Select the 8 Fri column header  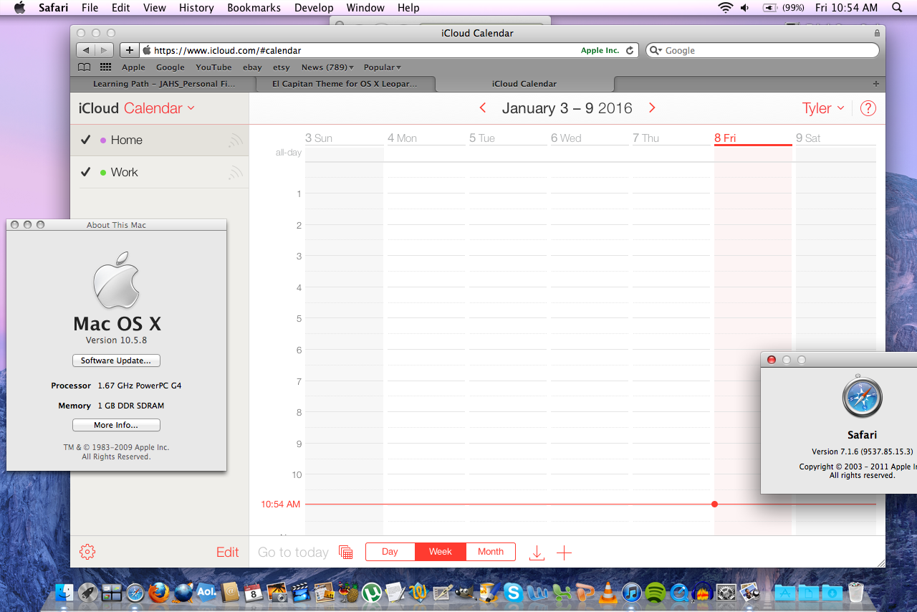click(753, 138)
